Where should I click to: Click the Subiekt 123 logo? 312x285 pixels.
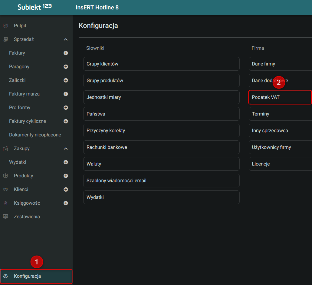[34, 7]
